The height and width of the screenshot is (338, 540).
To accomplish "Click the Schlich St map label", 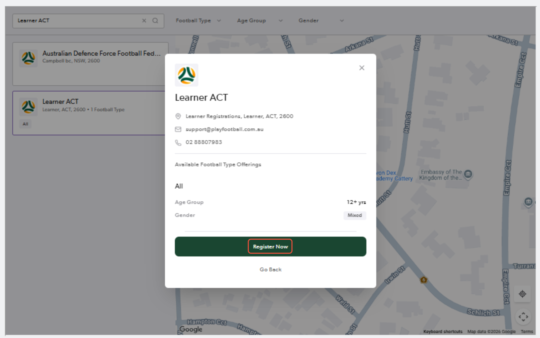I will coord(483,312).
